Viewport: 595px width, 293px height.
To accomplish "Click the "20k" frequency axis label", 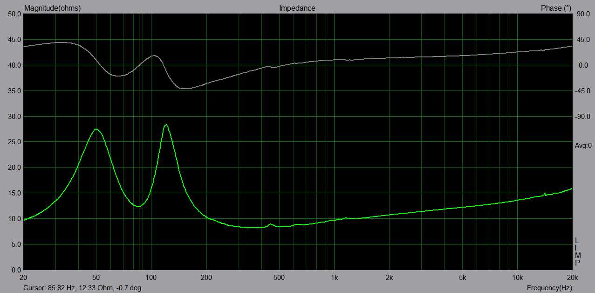I will (x=572, y=277).
